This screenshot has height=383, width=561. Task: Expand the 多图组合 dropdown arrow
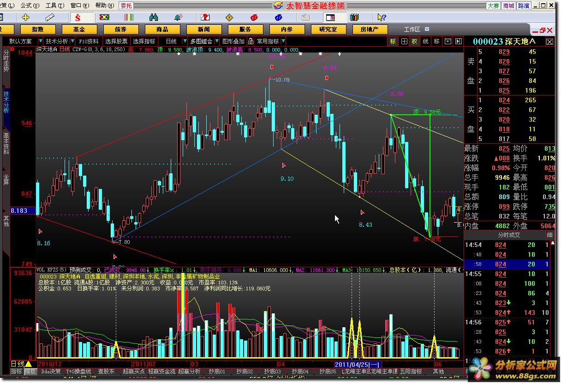(x=217, y=41)
